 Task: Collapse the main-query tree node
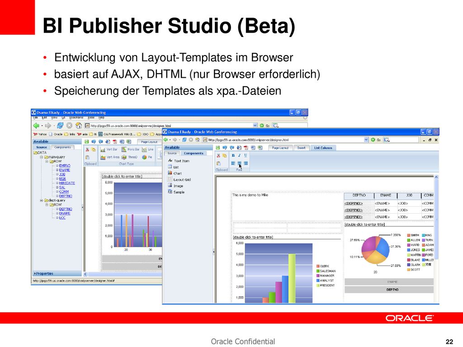coord(41,157)
